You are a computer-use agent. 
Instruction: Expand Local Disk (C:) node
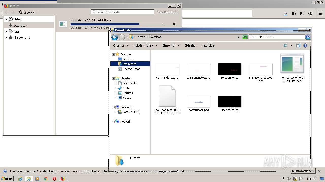click(116, 112)
